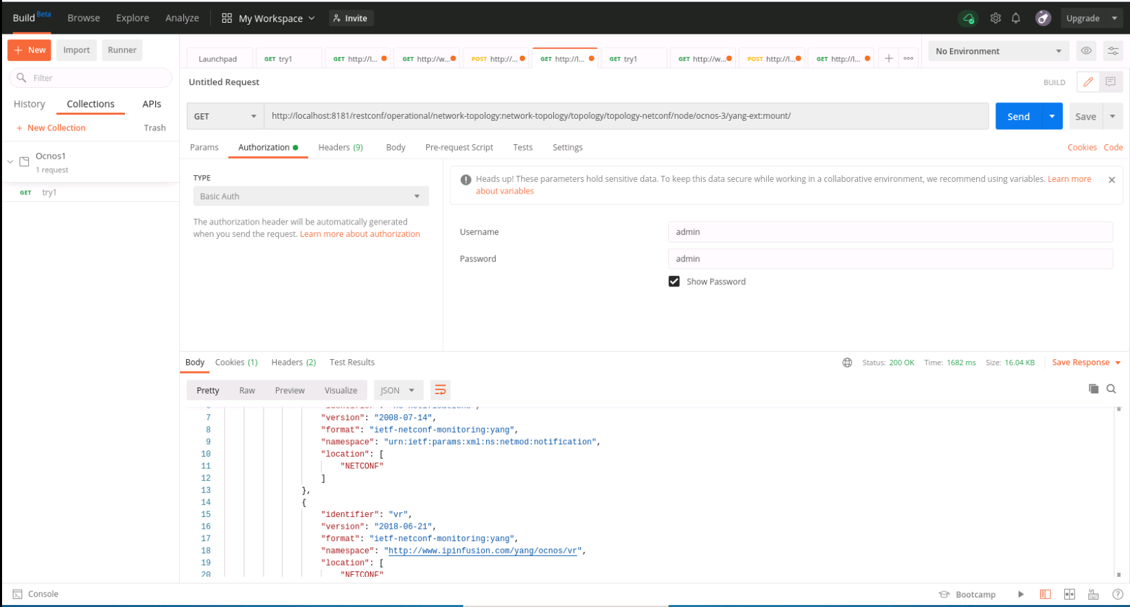This screenshot has width=1130, height=607.
Task: Copy response using the copy icon
Action: [1093, 389]
